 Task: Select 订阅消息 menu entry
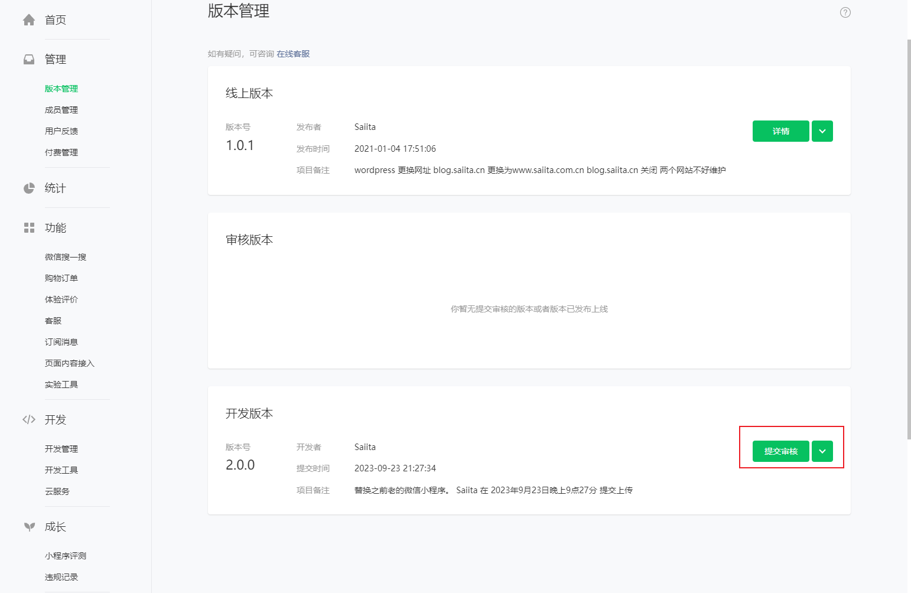61,342
